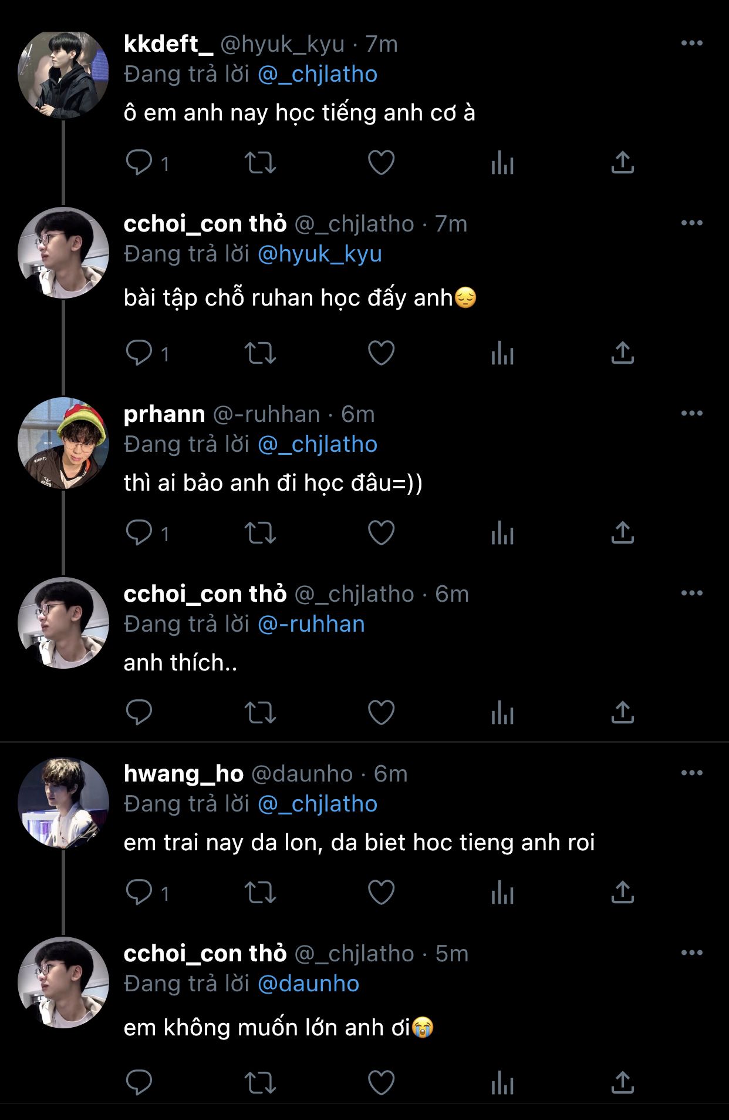Screen dimensions: 729x1120
Task: Open more options menu on prhann's tweet
Action: pos(691,414)
